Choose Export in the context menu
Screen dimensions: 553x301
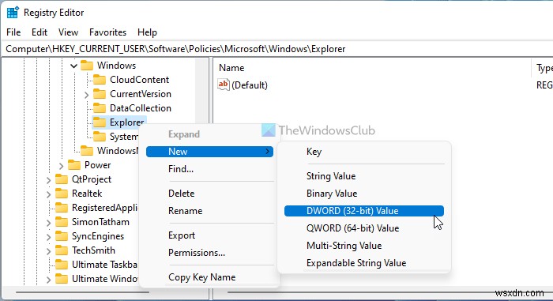(x=209, y=235)
